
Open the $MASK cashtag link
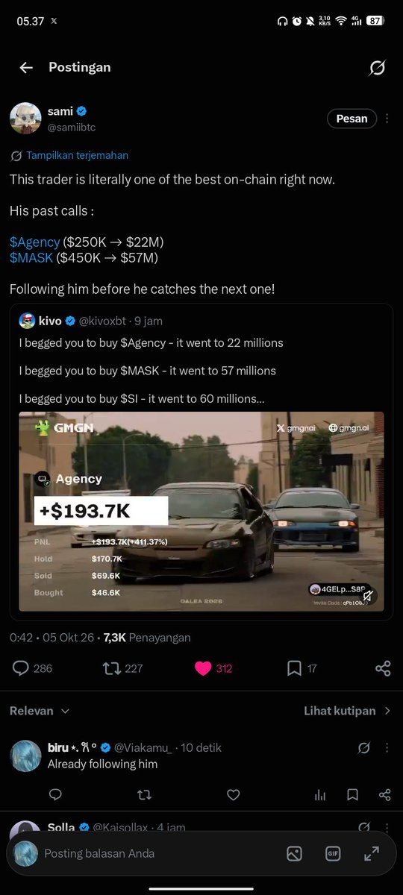(x=31, y=258)
